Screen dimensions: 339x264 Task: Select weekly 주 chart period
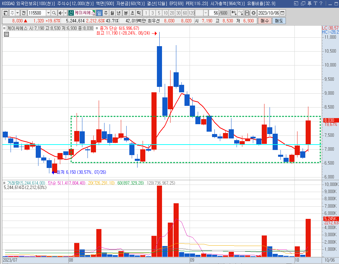(106, 13)
